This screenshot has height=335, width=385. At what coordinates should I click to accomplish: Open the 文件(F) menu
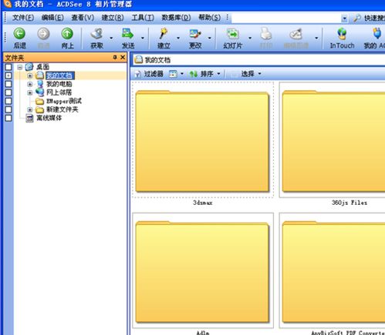click(x=23, y=18)
